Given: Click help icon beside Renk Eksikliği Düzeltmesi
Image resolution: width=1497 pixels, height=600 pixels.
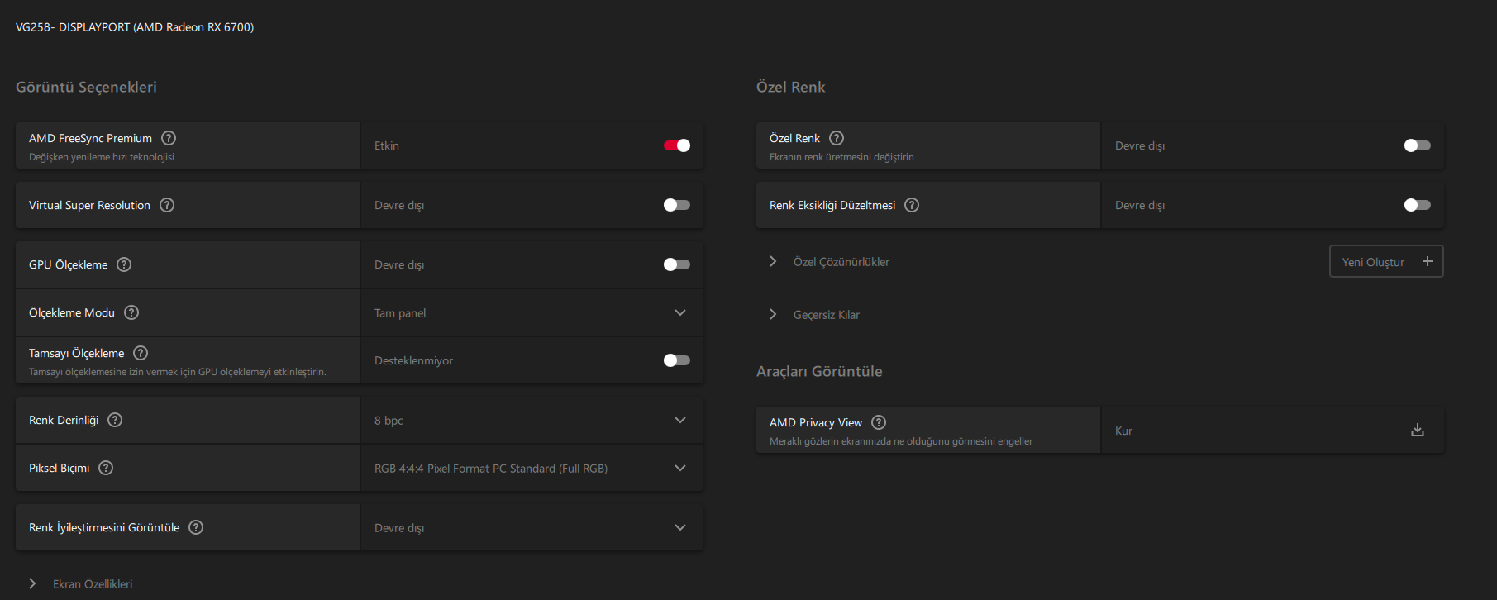Looking at the screenshot, I should 912,205.
